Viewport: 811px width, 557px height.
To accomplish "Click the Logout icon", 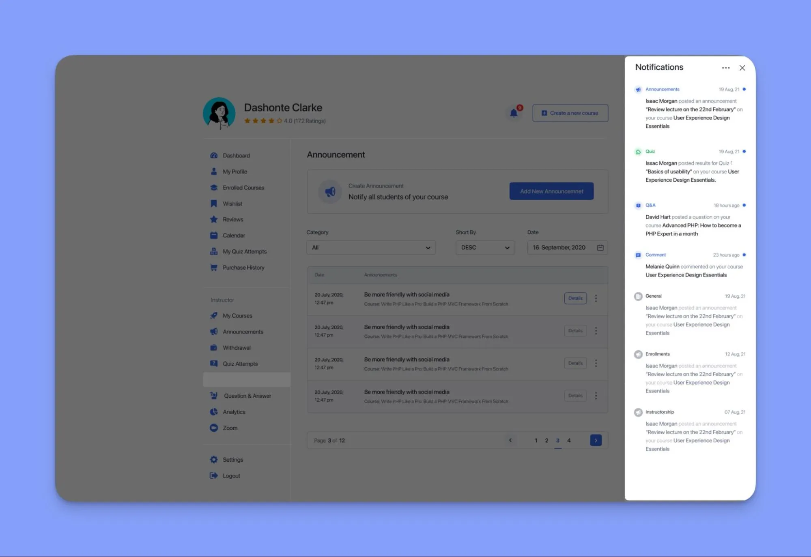I will coord(214,476).
